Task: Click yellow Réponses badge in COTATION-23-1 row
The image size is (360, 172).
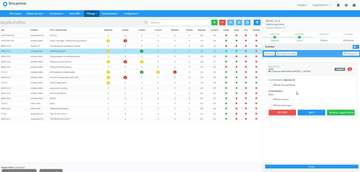Action: tap(108, 41)
